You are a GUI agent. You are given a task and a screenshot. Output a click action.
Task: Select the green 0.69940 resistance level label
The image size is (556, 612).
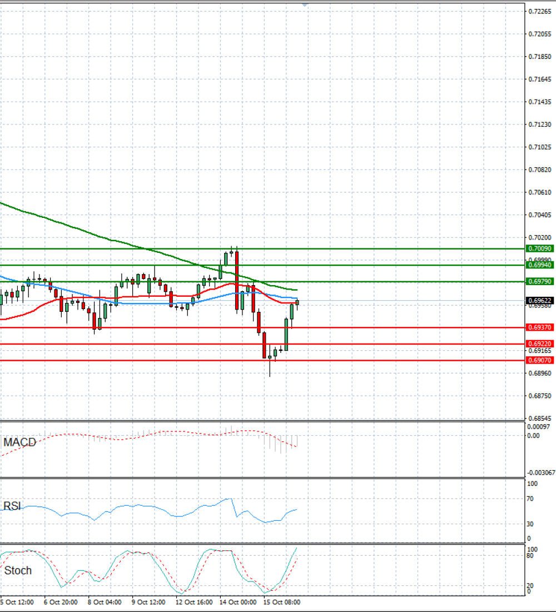(540, 265)
